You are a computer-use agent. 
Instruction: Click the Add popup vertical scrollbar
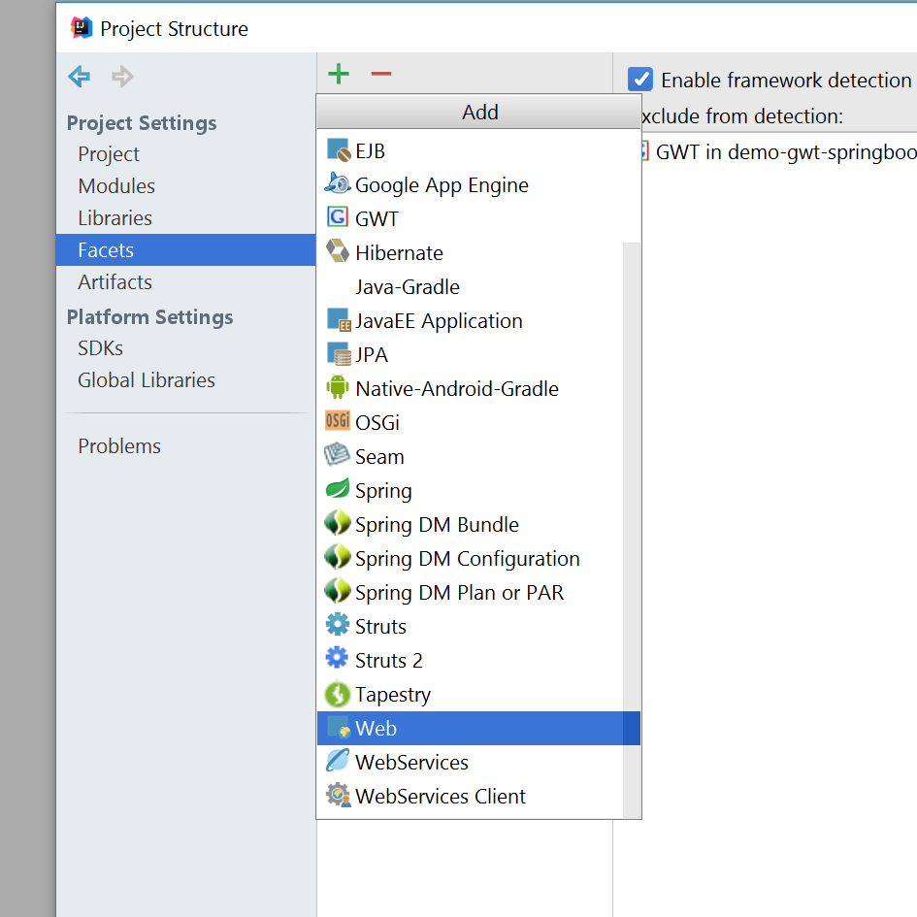pyautogui.click(x=632, y=531)
